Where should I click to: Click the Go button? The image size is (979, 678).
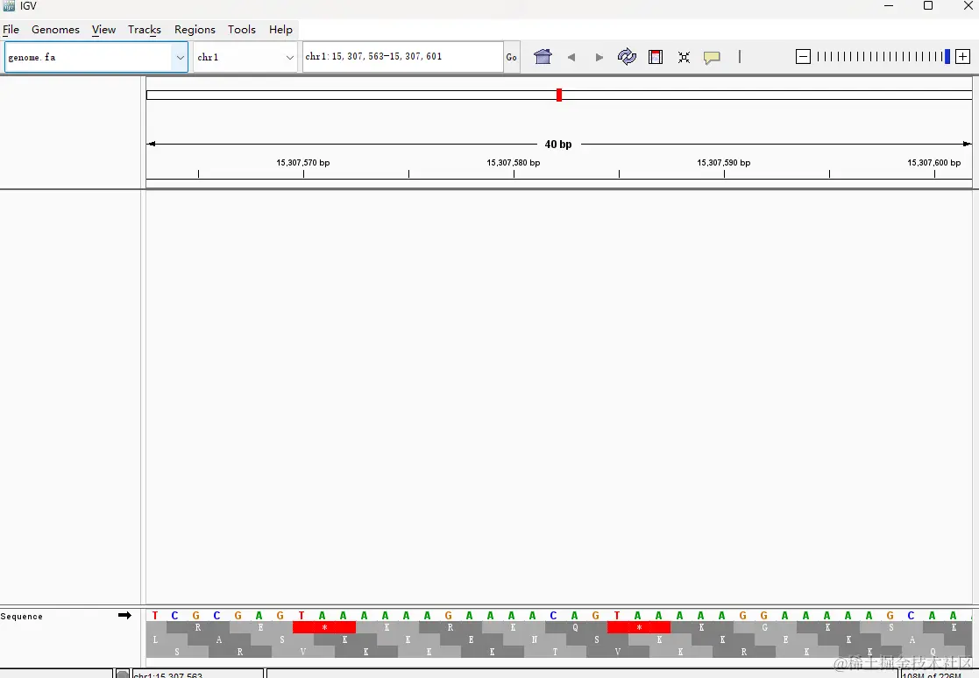click(x=511, y=58)
